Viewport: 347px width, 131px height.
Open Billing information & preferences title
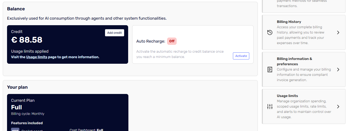click(x=294, y=61)
